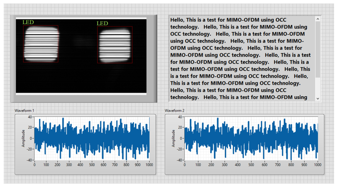Screen dimensions: 337x187
Task: Select the right LED red bounding box
Action: click(115, 45)
